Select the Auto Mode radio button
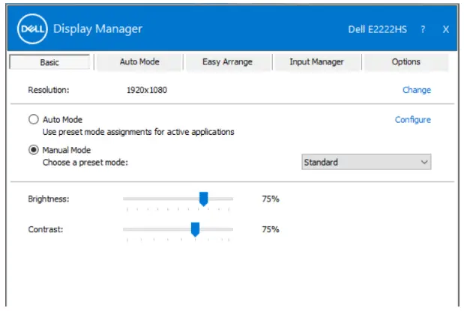This screenshot has height=311, width=464. (x=34, y=119)
